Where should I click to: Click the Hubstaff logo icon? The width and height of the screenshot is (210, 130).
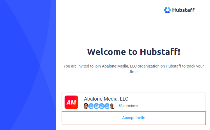pyautogui.click(x=167, y=10)
